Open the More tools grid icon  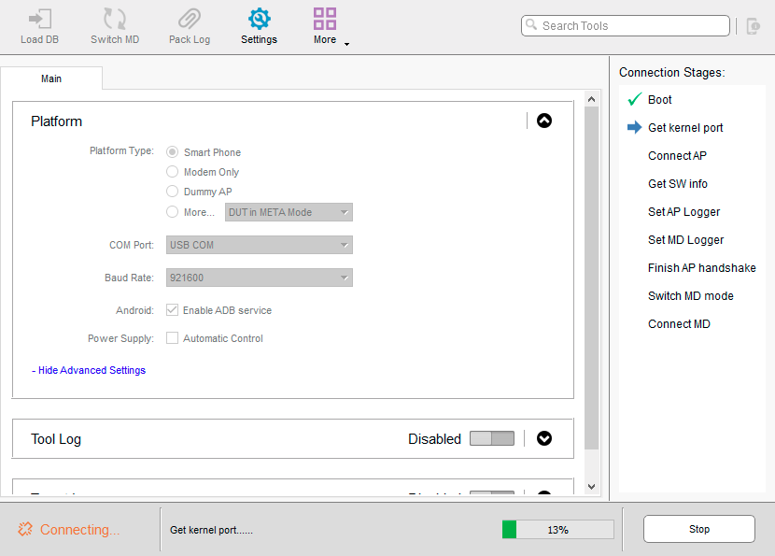click(325, 20)
